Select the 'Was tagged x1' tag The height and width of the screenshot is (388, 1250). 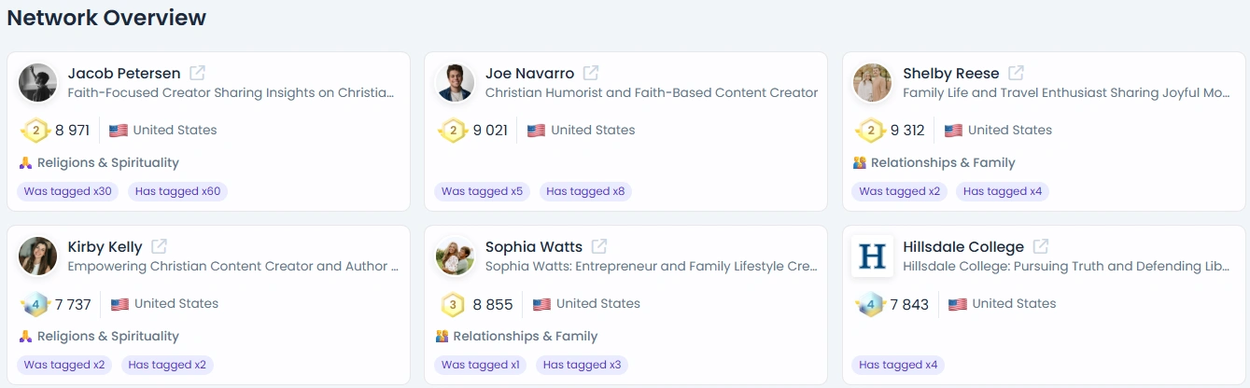[481, 365]
